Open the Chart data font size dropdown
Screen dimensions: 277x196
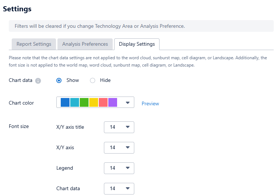(x=119, y=189)
